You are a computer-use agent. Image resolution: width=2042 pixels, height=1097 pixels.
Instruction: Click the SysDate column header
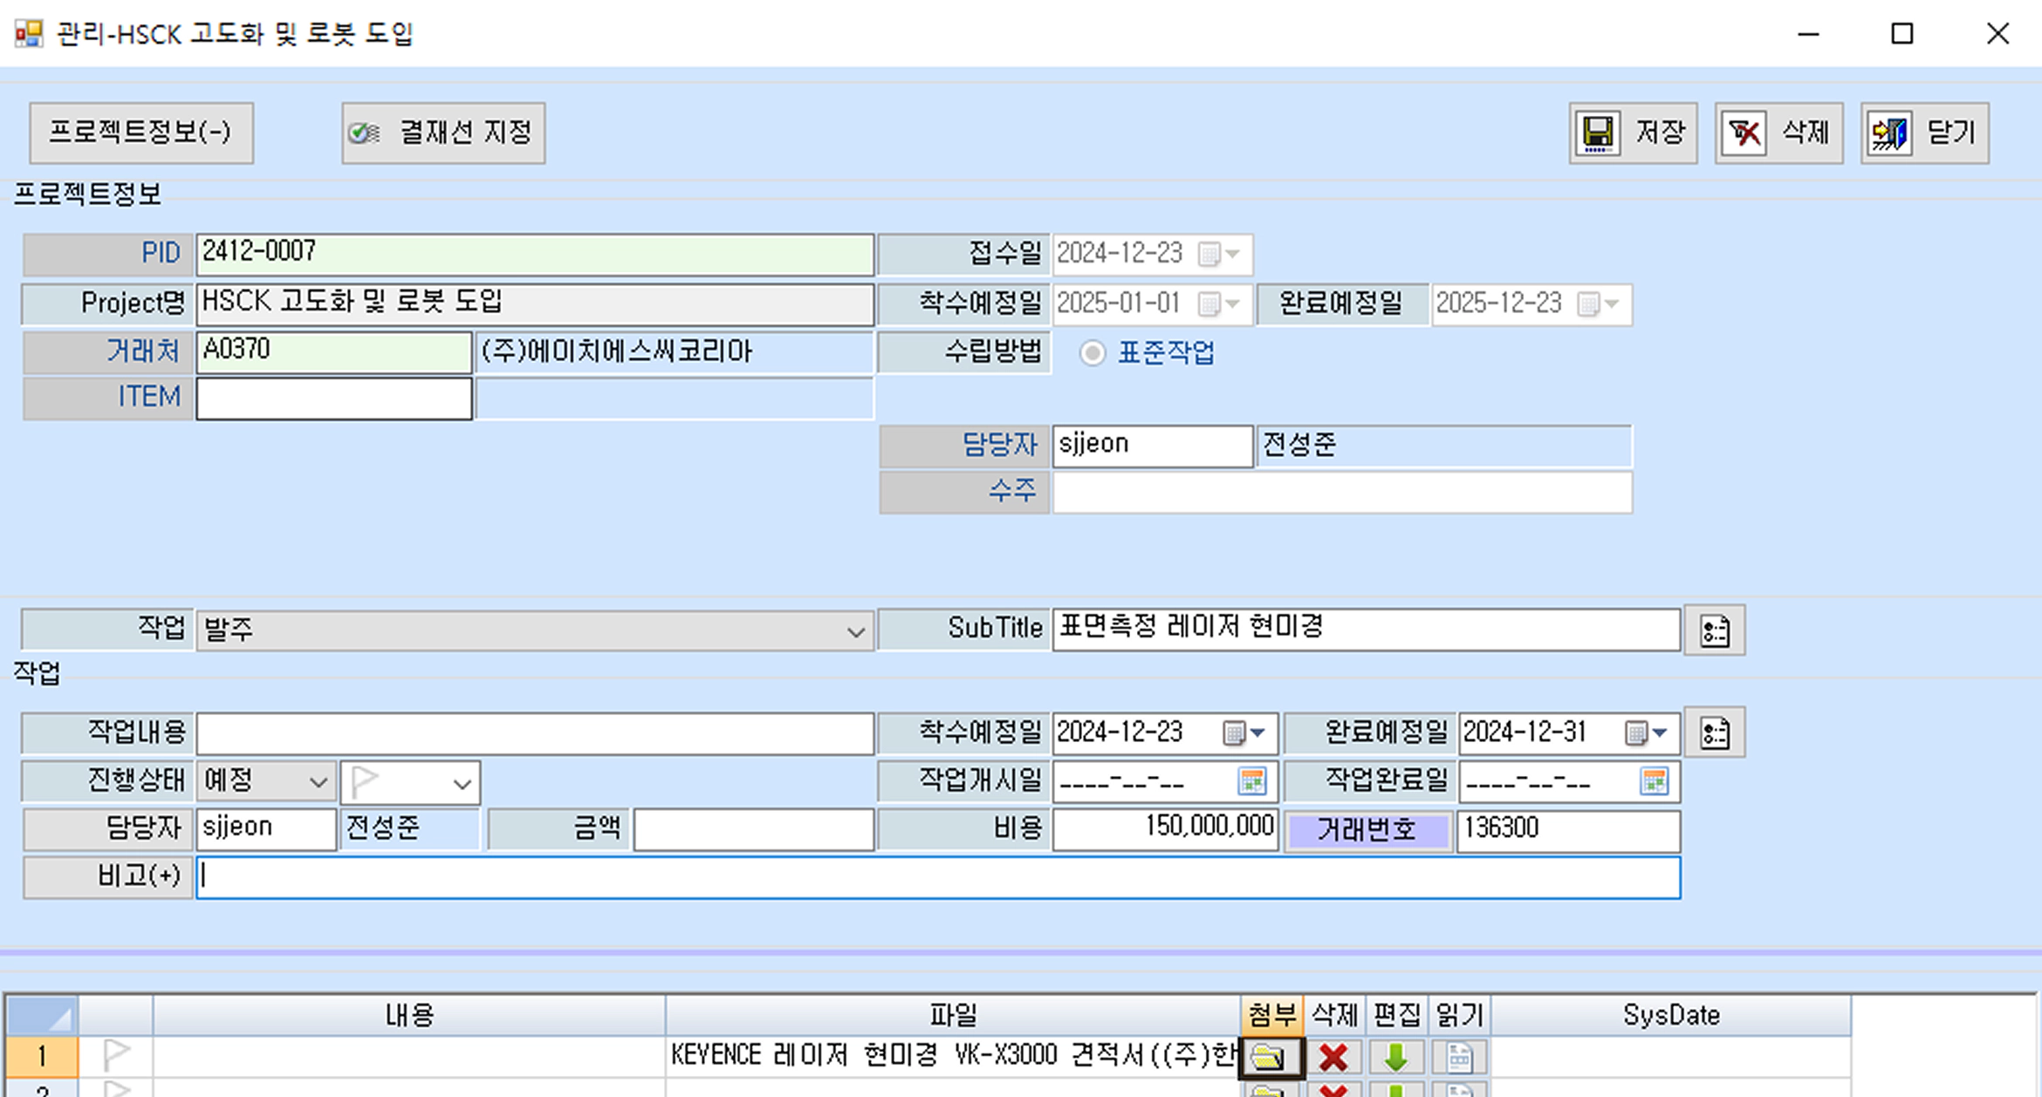pos(1670,1015)
